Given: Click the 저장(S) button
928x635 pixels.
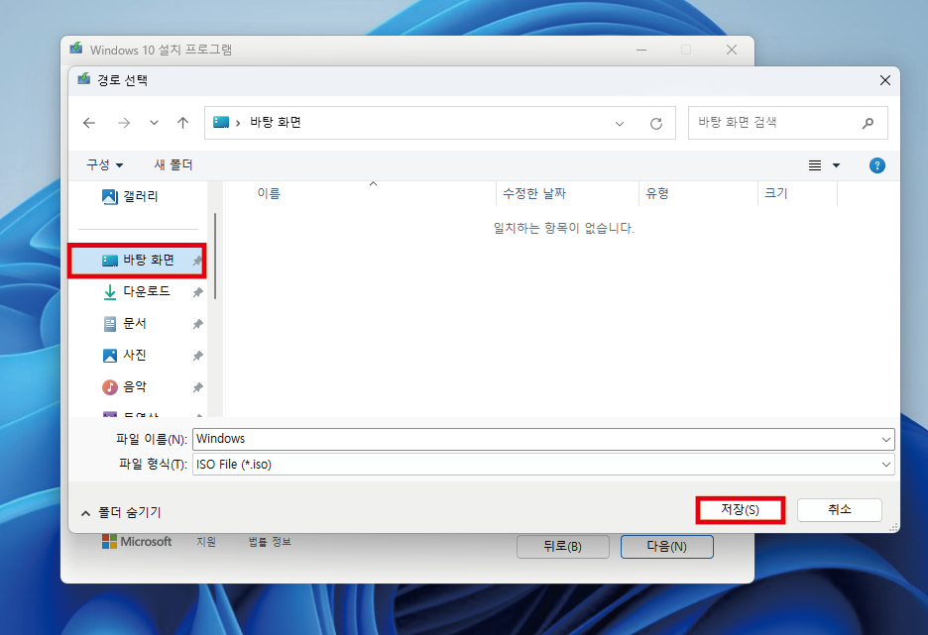Looking at the screenshot, I should point(741,509).
